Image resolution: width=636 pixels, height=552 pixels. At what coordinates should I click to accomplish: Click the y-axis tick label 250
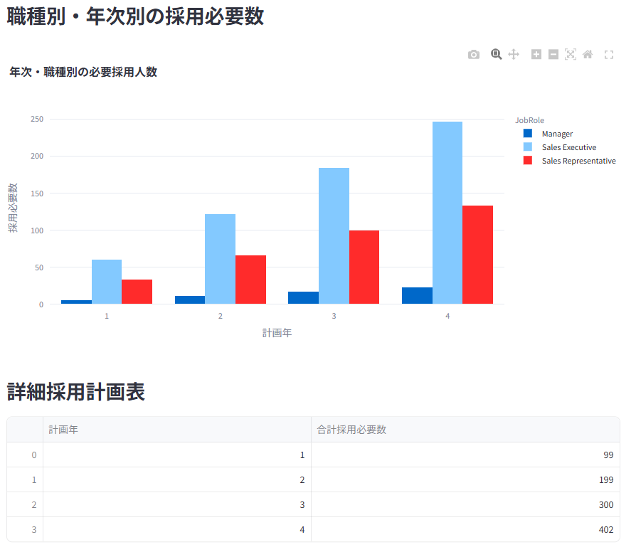pyautogui.click(x=37, y=119)
